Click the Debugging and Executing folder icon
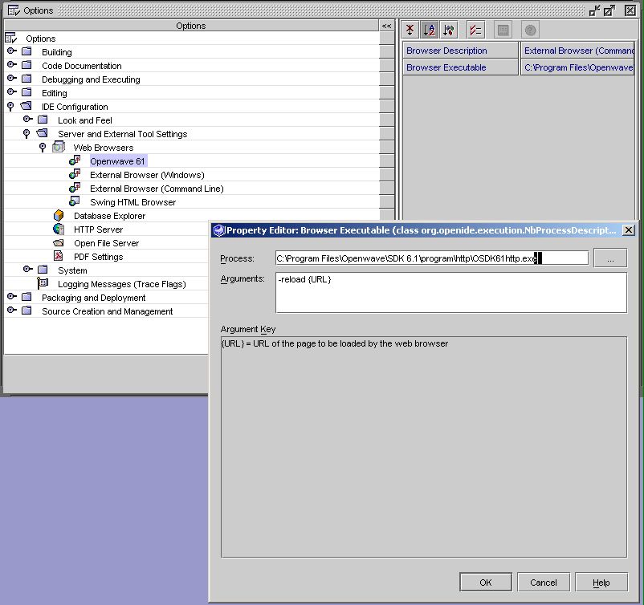This screenshot has height=605, width=644. (26, 79)
